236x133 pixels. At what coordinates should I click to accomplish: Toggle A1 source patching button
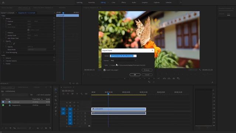click(63, 113)
